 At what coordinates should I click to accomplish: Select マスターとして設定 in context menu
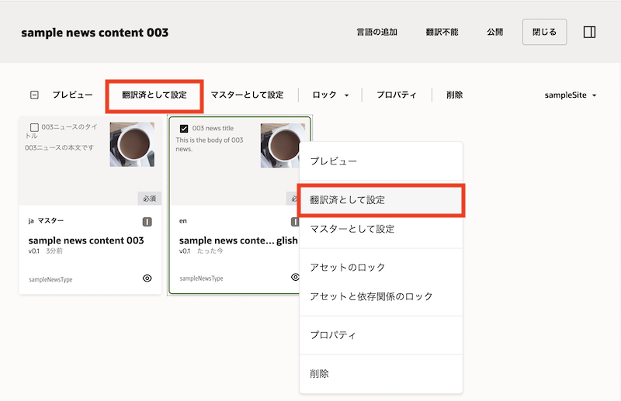[x=352, y=229]
